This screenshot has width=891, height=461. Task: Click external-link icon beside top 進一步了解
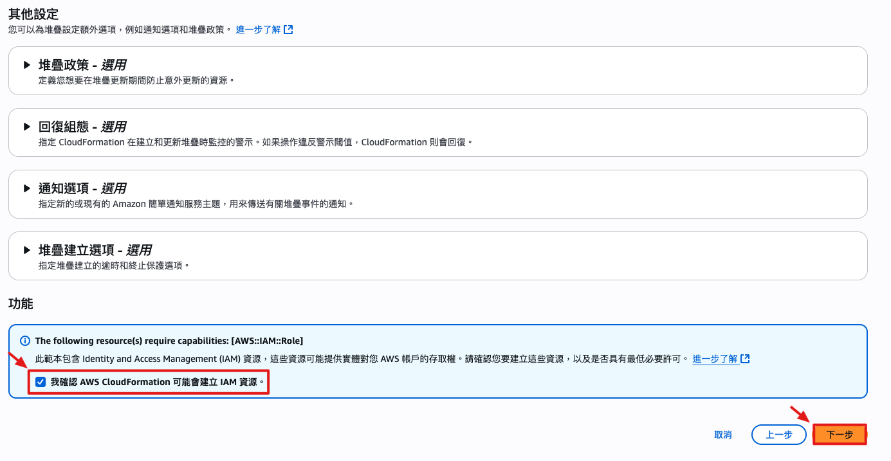pos(289,30)
